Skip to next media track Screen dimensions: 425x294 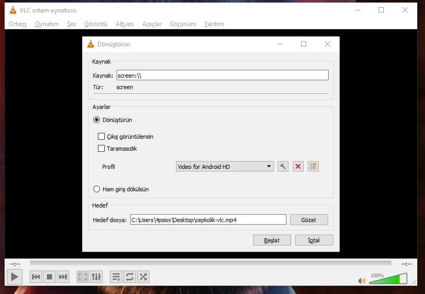click(x=63, y=277)
